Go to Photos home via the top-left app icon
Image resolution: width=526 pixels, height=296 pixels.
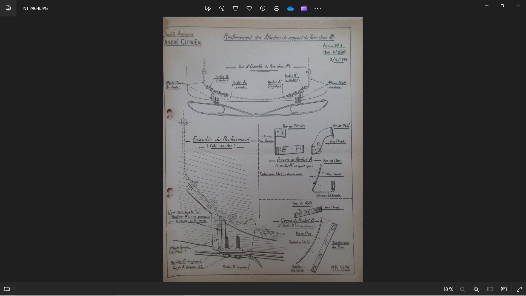(8, 8)
